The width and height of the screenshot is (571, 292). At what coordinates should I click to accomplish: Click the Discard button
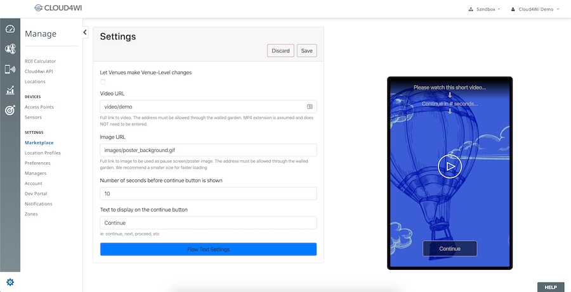280,51
